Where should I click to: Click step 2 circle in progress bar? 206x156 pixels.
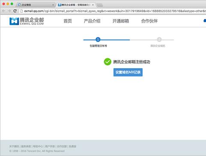[x=159, y=39]
